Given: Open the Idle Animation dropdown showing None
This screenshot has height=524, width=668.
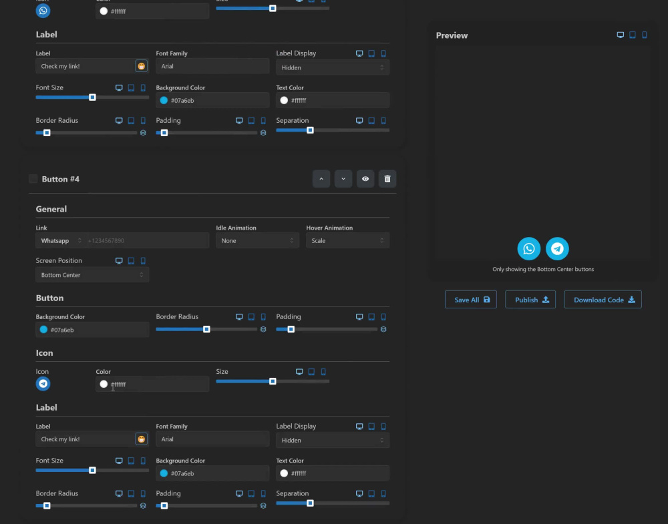Looking at the screenshot, I should pos(257,240).
